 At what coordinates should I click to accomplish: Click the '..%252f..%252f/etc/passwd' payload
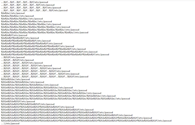[17, 60]
